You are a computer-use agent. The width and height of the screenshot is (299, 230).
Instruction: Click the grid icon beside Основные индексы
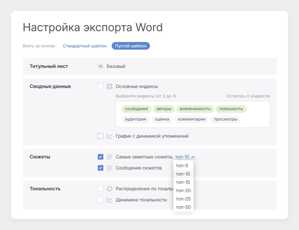110,86
